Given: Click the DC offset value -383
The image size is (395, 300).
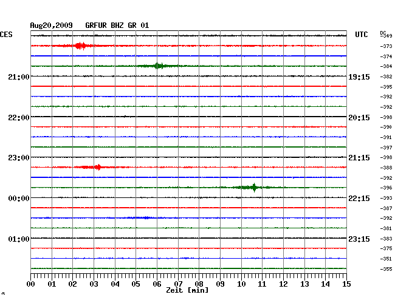Looking at the screenshot, I should [x=386, y=239].
